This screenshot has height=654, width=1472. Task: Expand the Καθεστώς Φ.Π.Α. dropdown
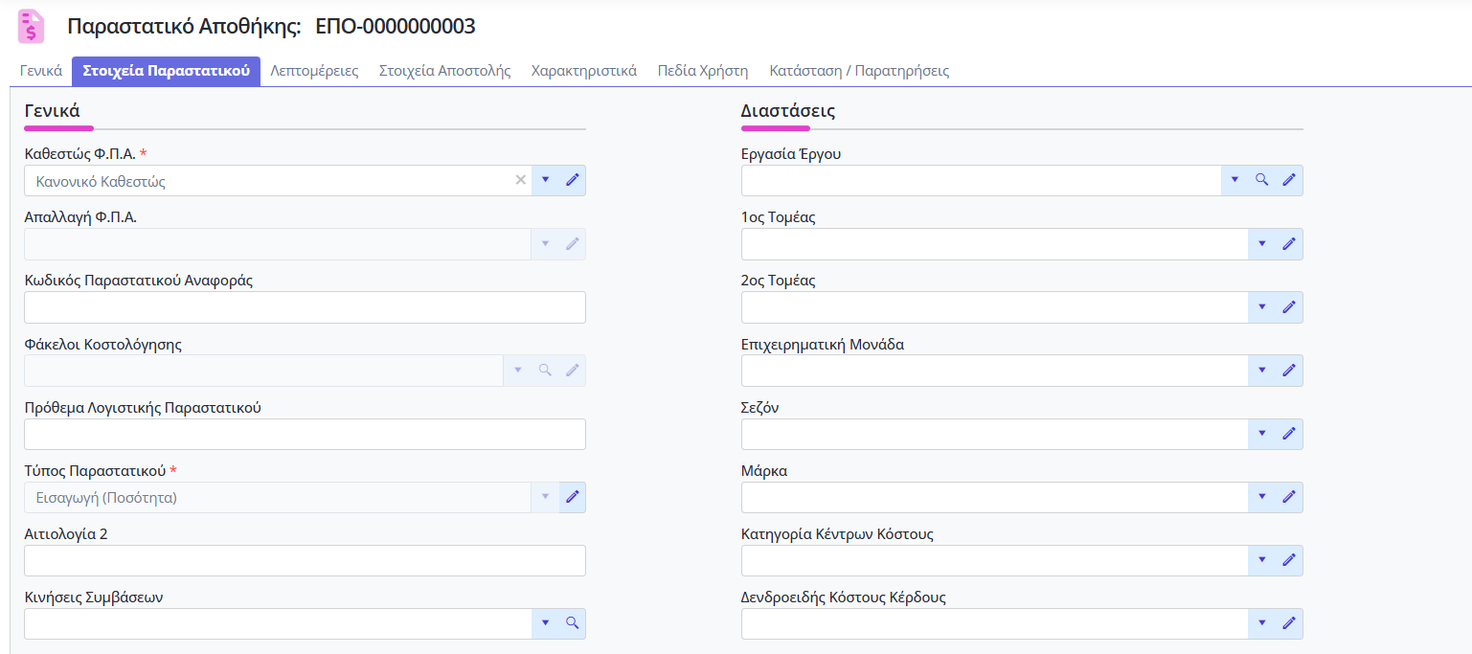coord(545,180)
